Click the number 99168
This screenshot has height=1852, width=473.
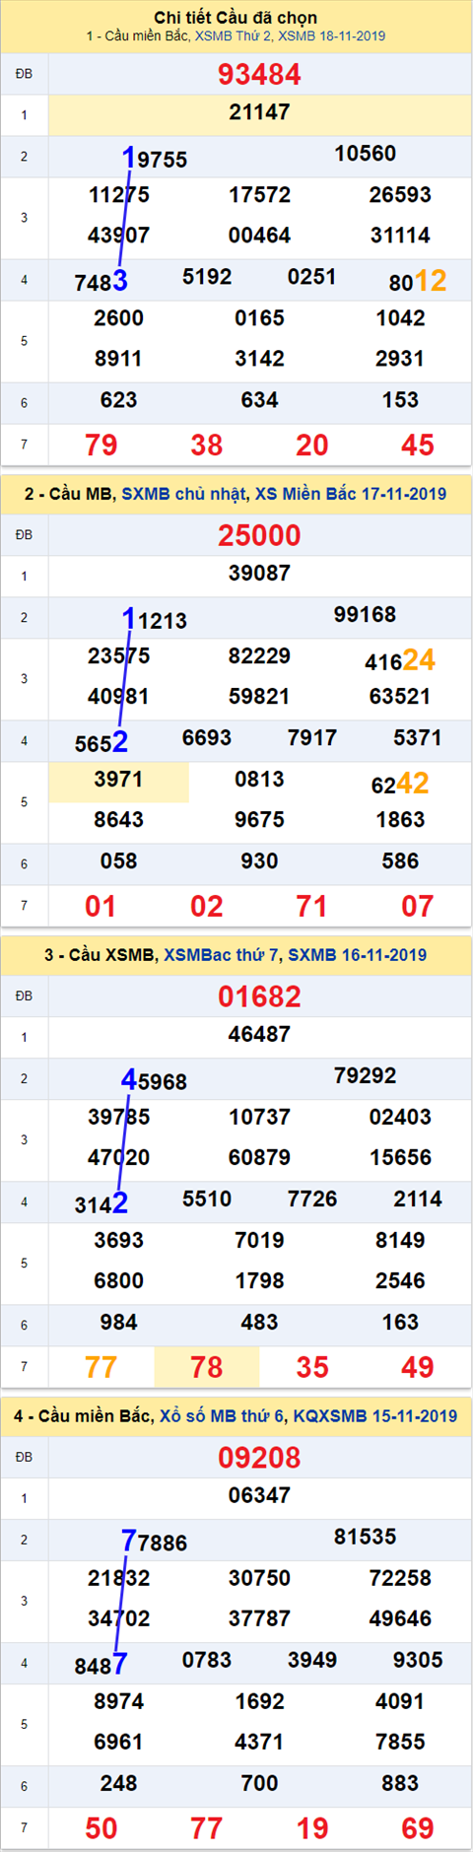[x=365, y=615]
